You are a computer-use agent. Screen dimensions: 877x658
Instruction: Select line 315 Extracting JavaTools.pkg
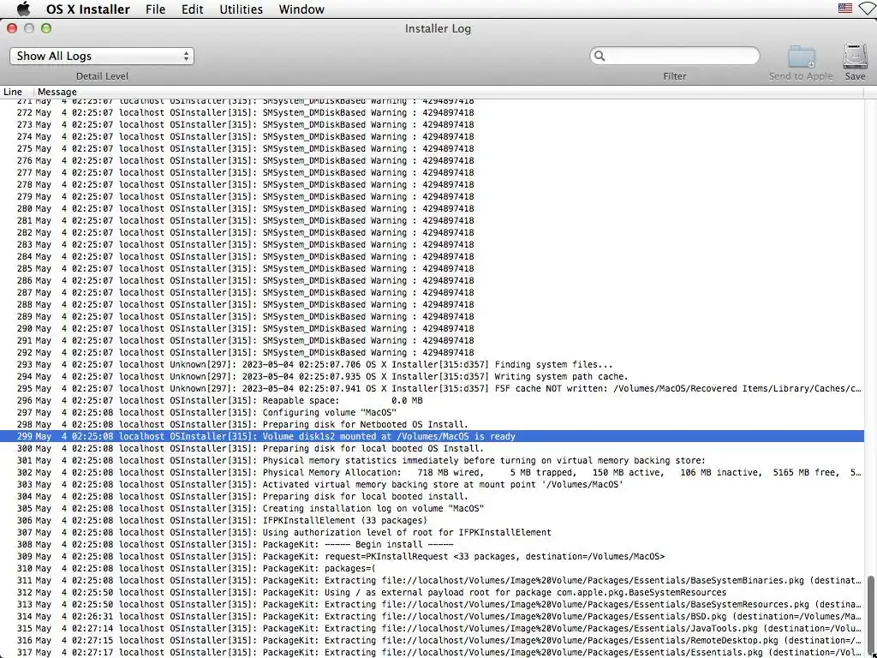432,628
